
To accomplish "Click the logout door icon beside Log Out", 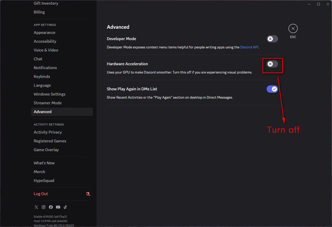I will click(88, 194).
